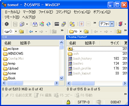Open the マーク(M) menu
This screenshot has height=106, width=129.
pos(29,12)
